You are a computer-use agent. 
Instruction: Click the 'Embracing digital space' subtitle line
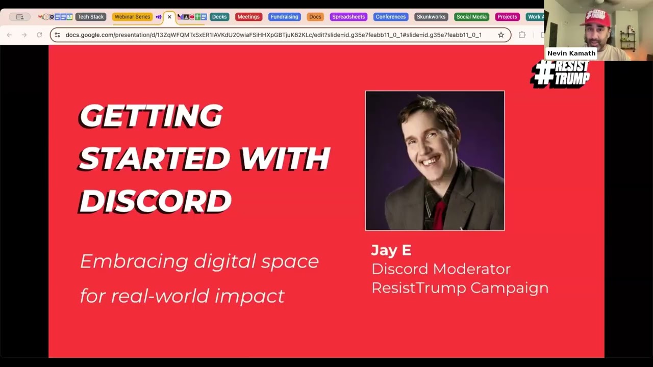tap(199, 261)
